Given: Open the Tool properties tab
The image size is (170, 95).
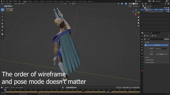Looking at the screenshot, I should coord(142,36).
